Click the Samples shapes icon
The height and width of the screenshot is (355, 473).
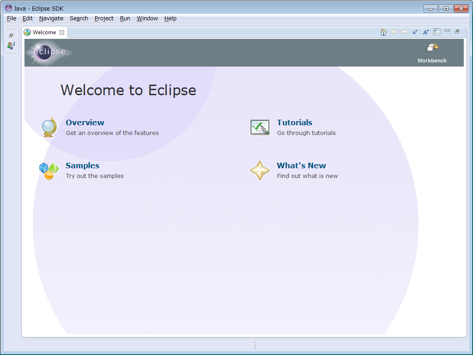[x=49, y=171]
